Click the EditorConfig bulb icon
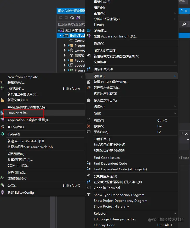The height and width of the screenshot is (228, 190). click(2, 192)
